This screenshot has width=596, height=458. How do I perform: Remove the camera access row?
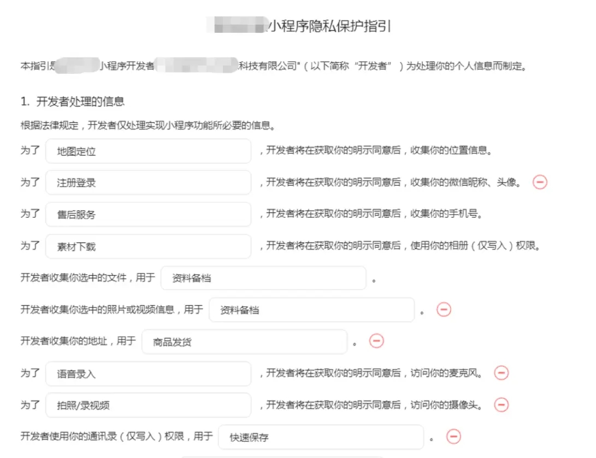(501, 405)
